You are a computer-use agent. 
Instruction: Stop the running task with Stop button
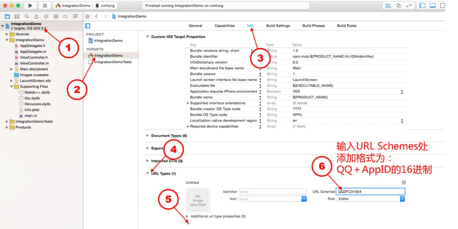coord(45,5)
